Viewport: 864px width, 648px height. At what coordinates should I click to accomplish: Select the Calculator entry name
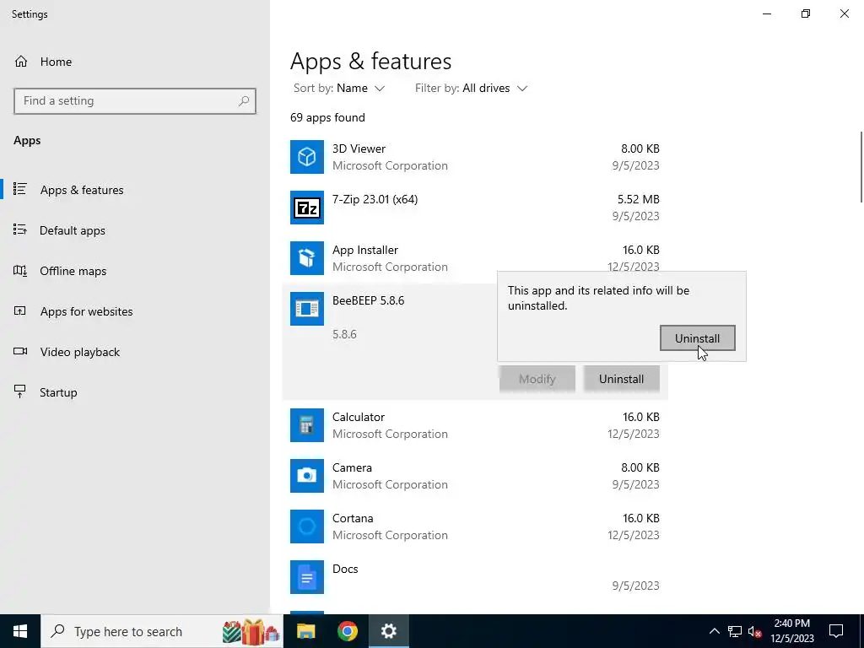pyautogui.click(x=358, y=417)
